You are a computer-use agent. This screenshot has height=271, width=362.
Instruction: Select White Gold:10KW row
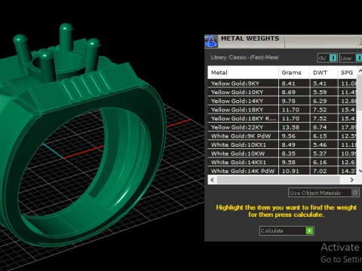pos(282,154)
